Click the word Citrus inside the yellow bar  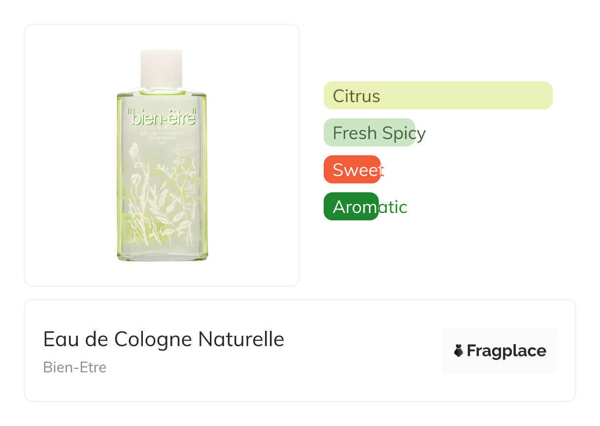coord(357,96)
